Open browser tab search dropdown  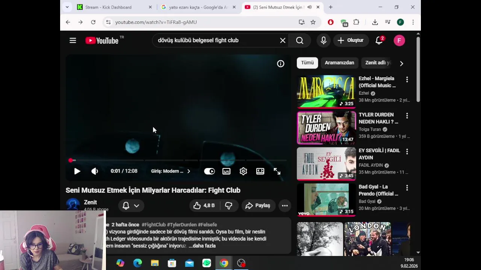(67, 7)
